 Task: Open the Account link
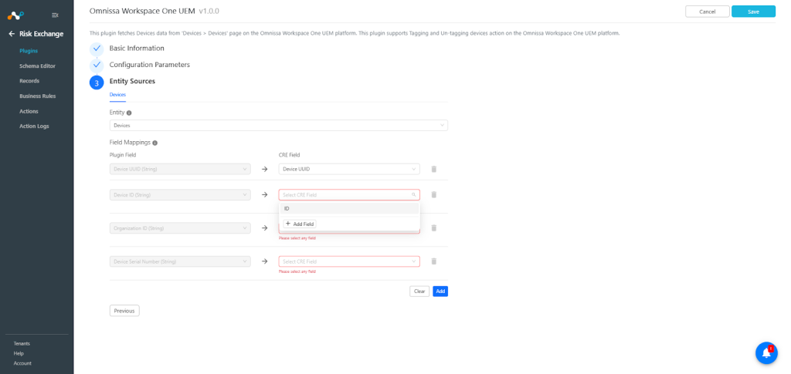(x=22, y=363)
